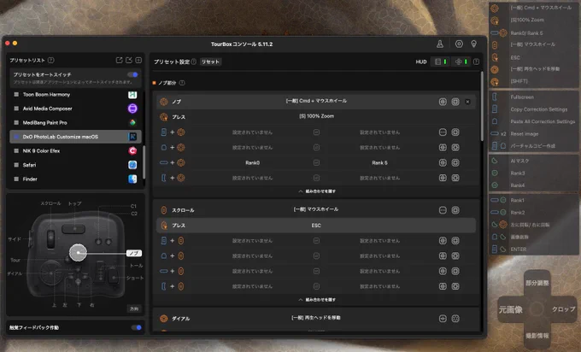581x352 pixels.
Task: Click クロップ on the HUD D-pad overlay
Action: click(x=563, y=309)
